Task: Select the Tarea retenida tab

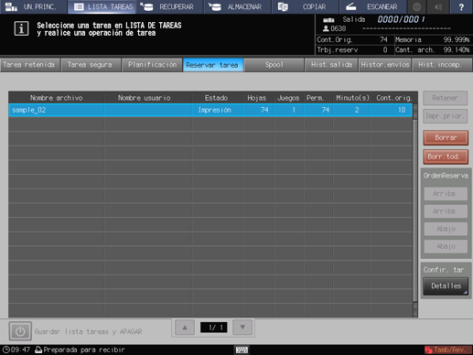Action: point(29,65)
